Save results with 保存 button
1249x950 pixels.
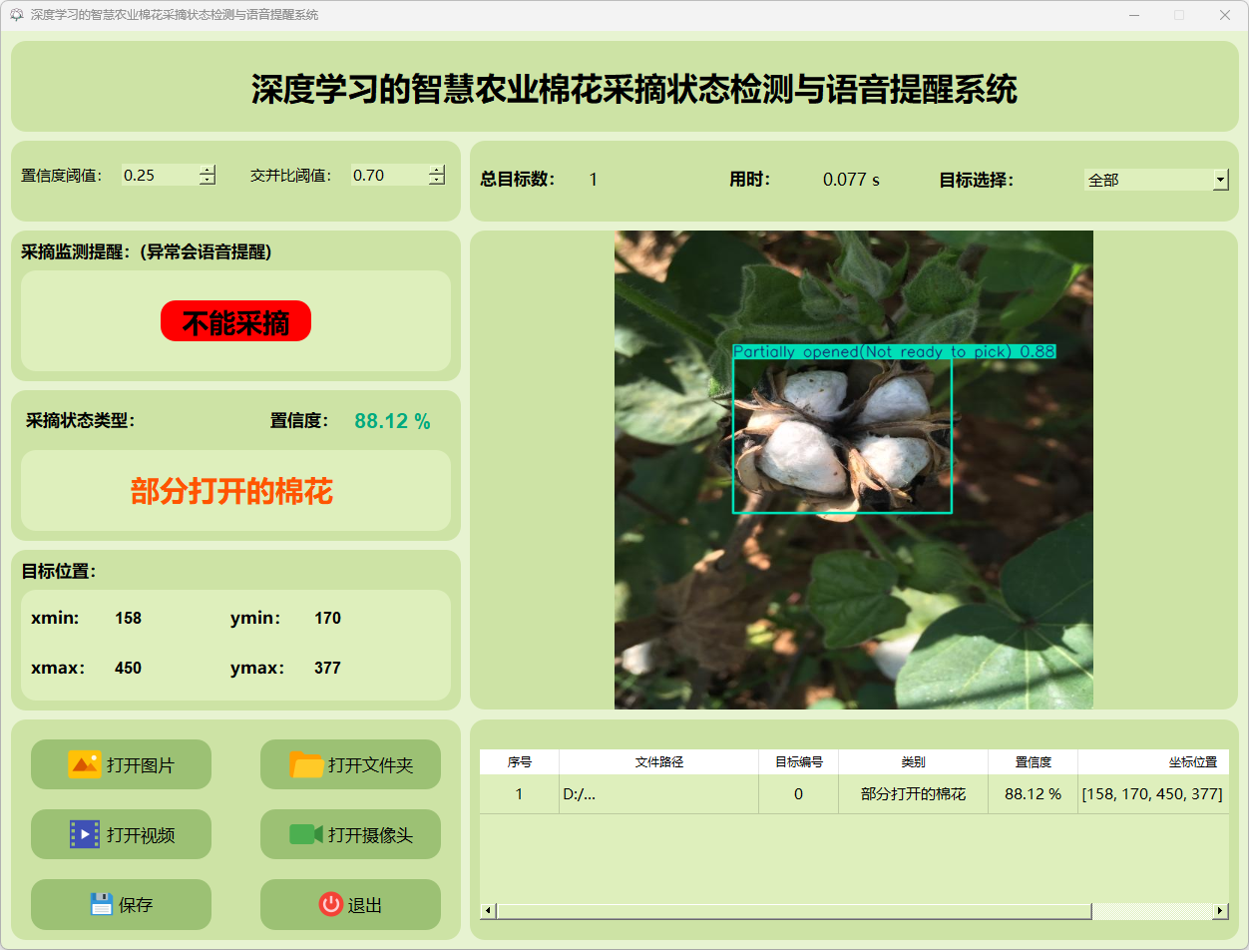click(122, 904)
